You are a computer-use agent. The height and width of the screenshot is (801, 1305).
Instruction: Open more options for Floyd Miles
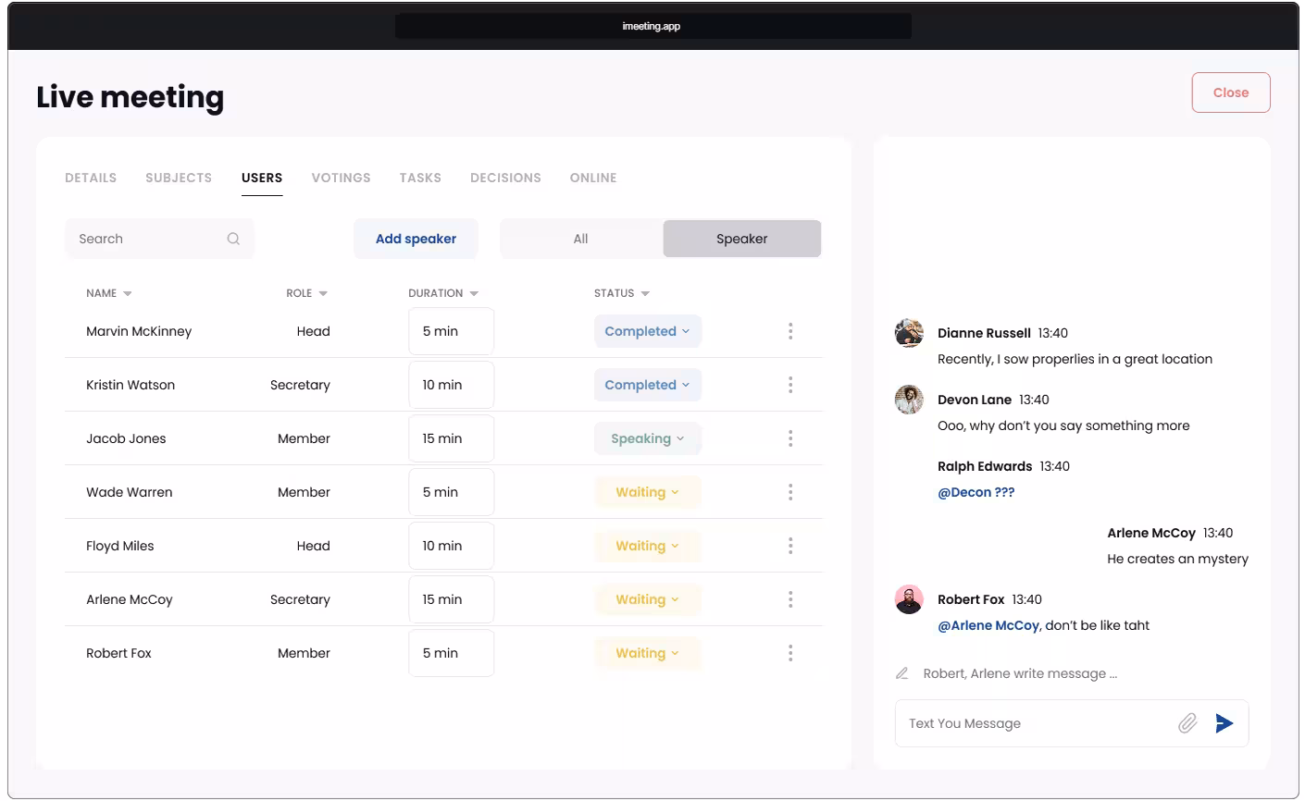[790, 546]
